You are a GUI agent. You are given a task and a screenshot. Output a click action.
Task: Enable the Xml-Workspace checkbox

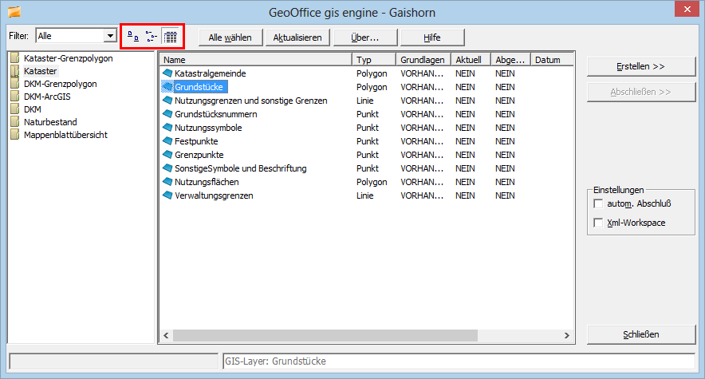(598, 223)
